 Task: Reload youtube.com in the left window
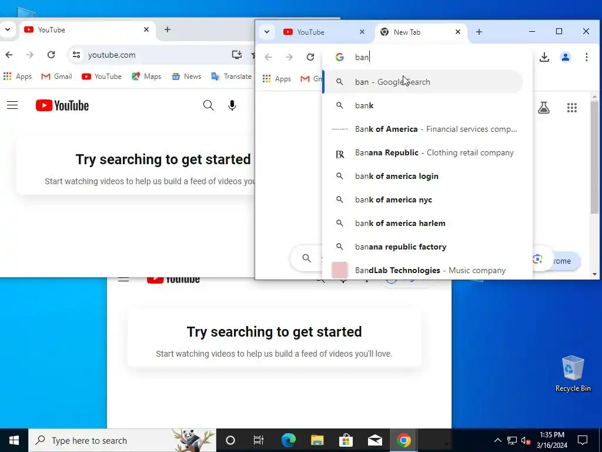[x=51, y=55]
